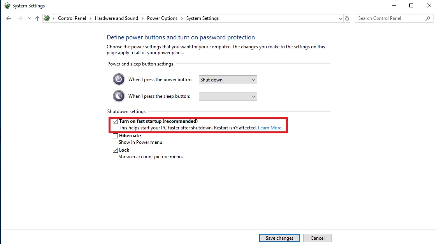Open the sleep button action dropdown
437x244 pixels.
pyautogui.click(x=228, y=96)
